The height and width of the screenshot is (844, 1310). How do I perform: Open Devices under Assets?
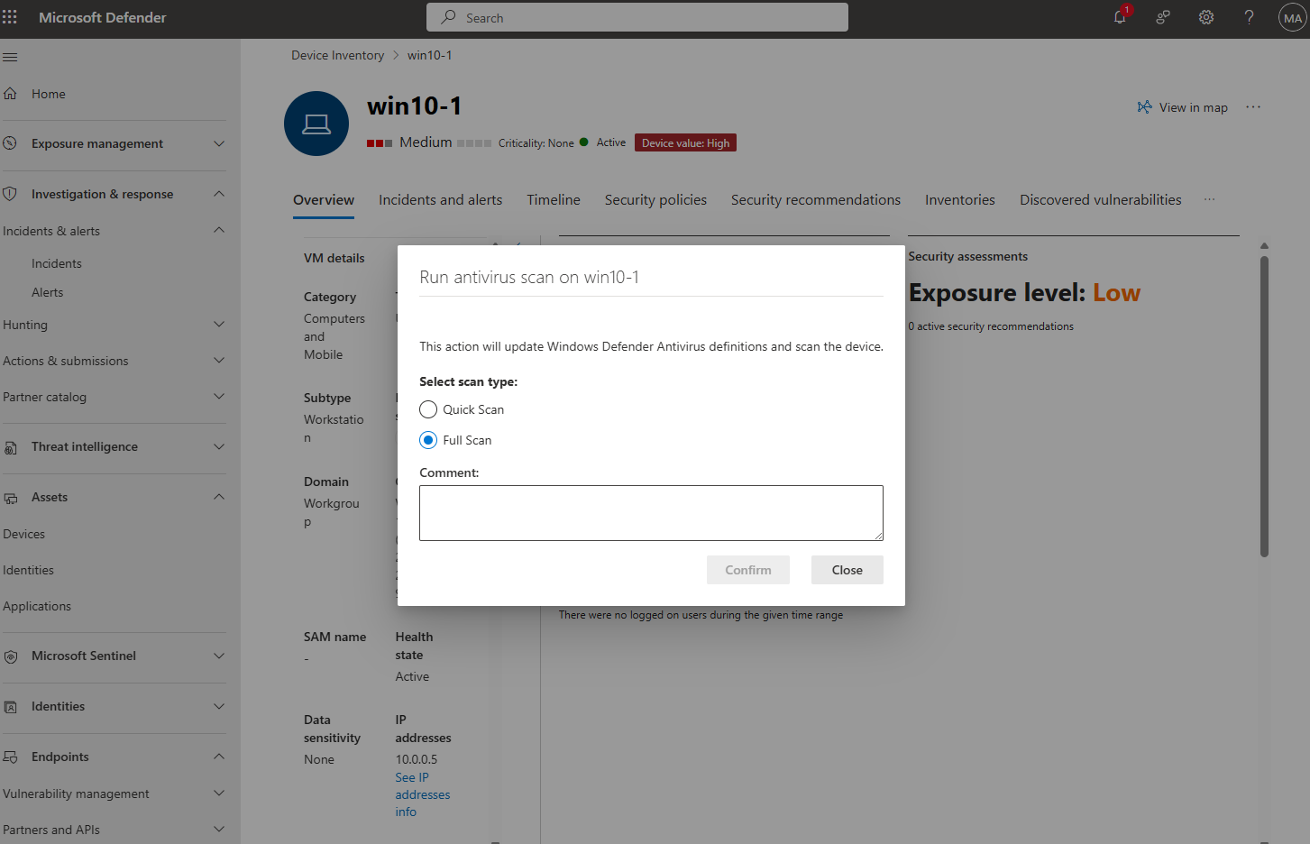point(24,534)
